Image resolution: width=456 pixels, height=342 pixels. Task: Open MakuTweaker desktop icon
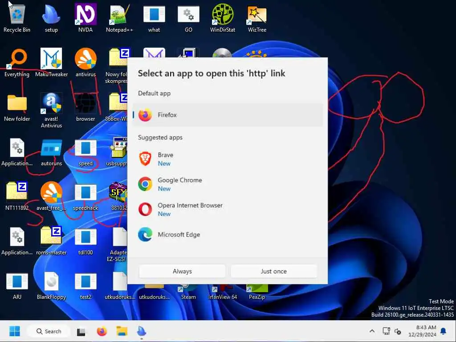51,62
